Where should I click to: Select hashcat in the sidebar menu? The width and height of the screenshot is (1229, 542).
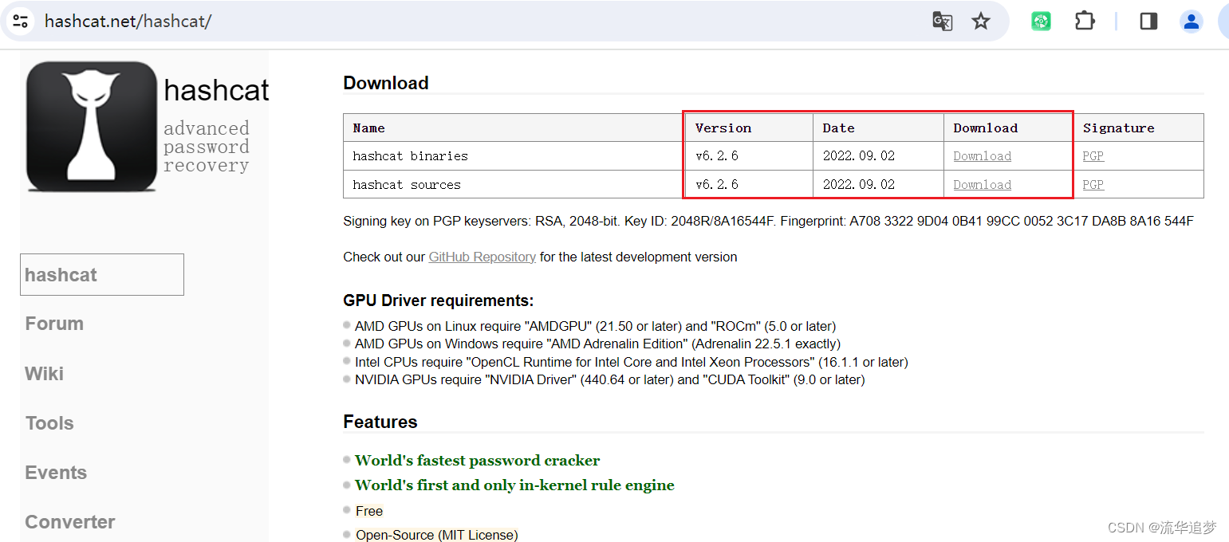(102, 275)
